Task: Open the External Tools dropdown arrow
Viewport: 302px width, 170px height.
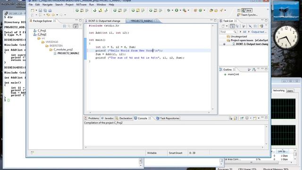Action: (188, 10)
